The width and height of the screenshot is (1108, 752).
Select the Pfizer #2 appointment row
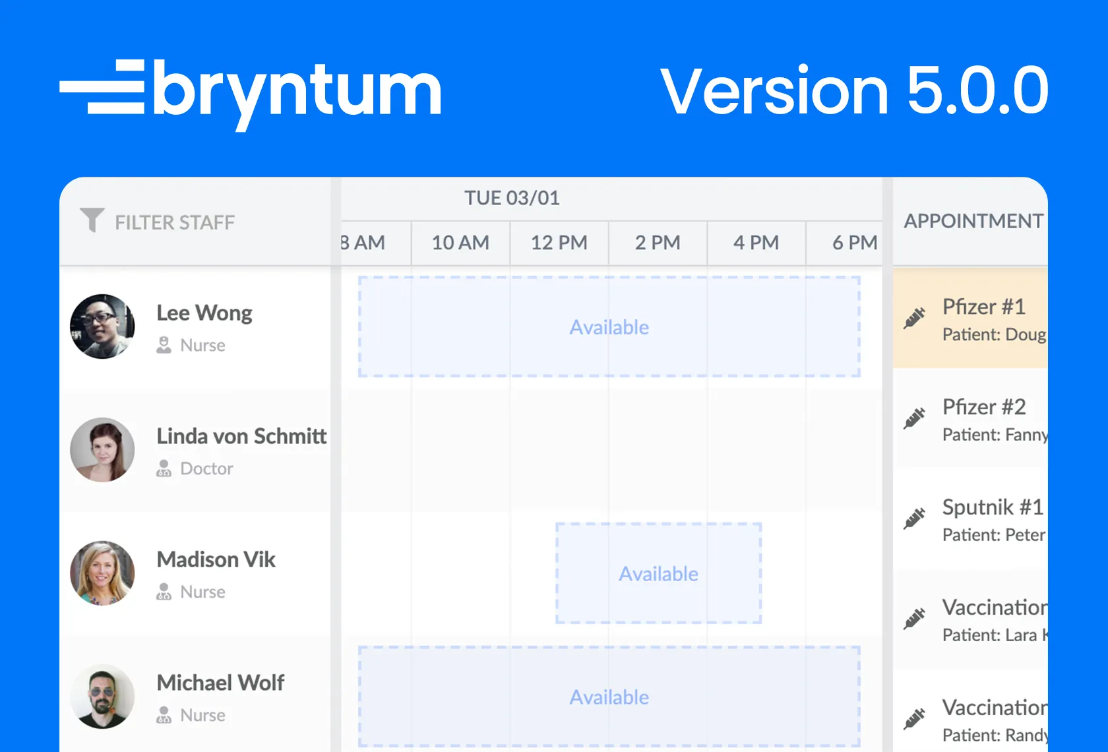(x=970, y=418)
